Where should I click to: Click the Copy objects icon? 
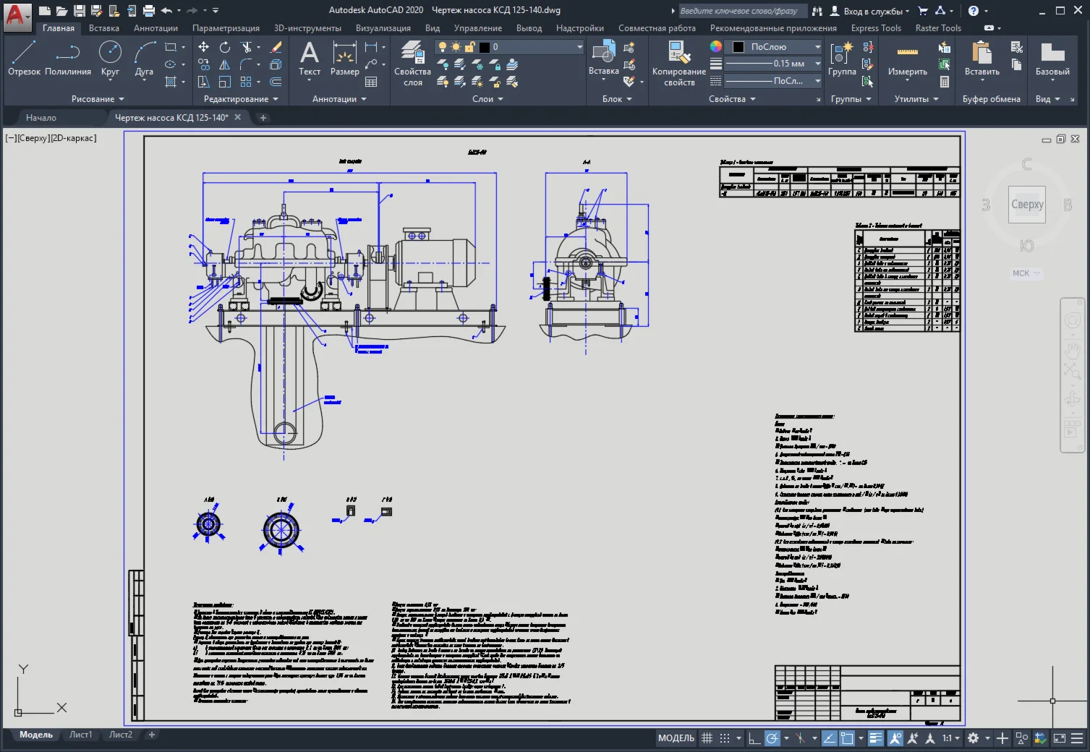pos(204,64)
